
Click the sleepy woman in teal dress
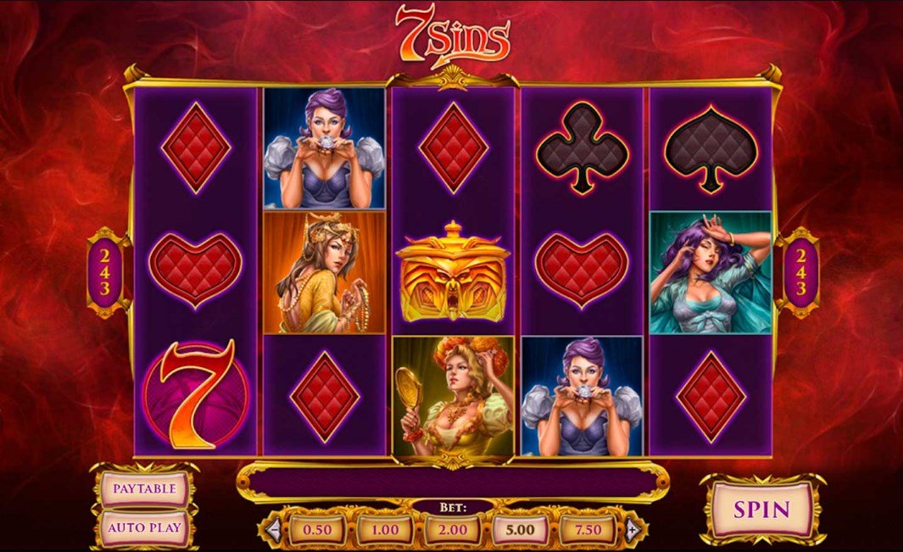click(x=711, y=272)
